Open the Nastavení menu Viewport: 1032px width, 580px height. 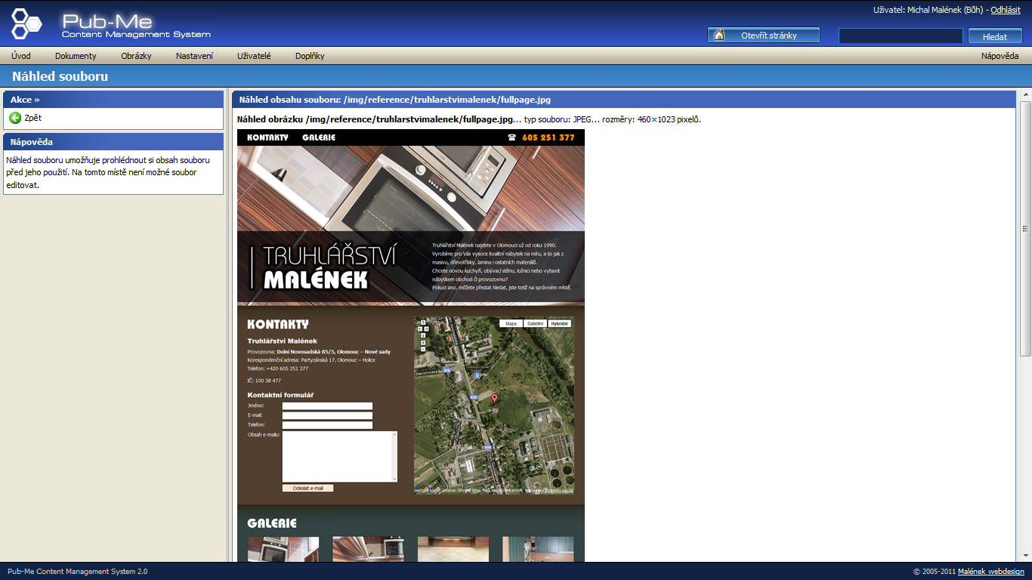point(194,56)
